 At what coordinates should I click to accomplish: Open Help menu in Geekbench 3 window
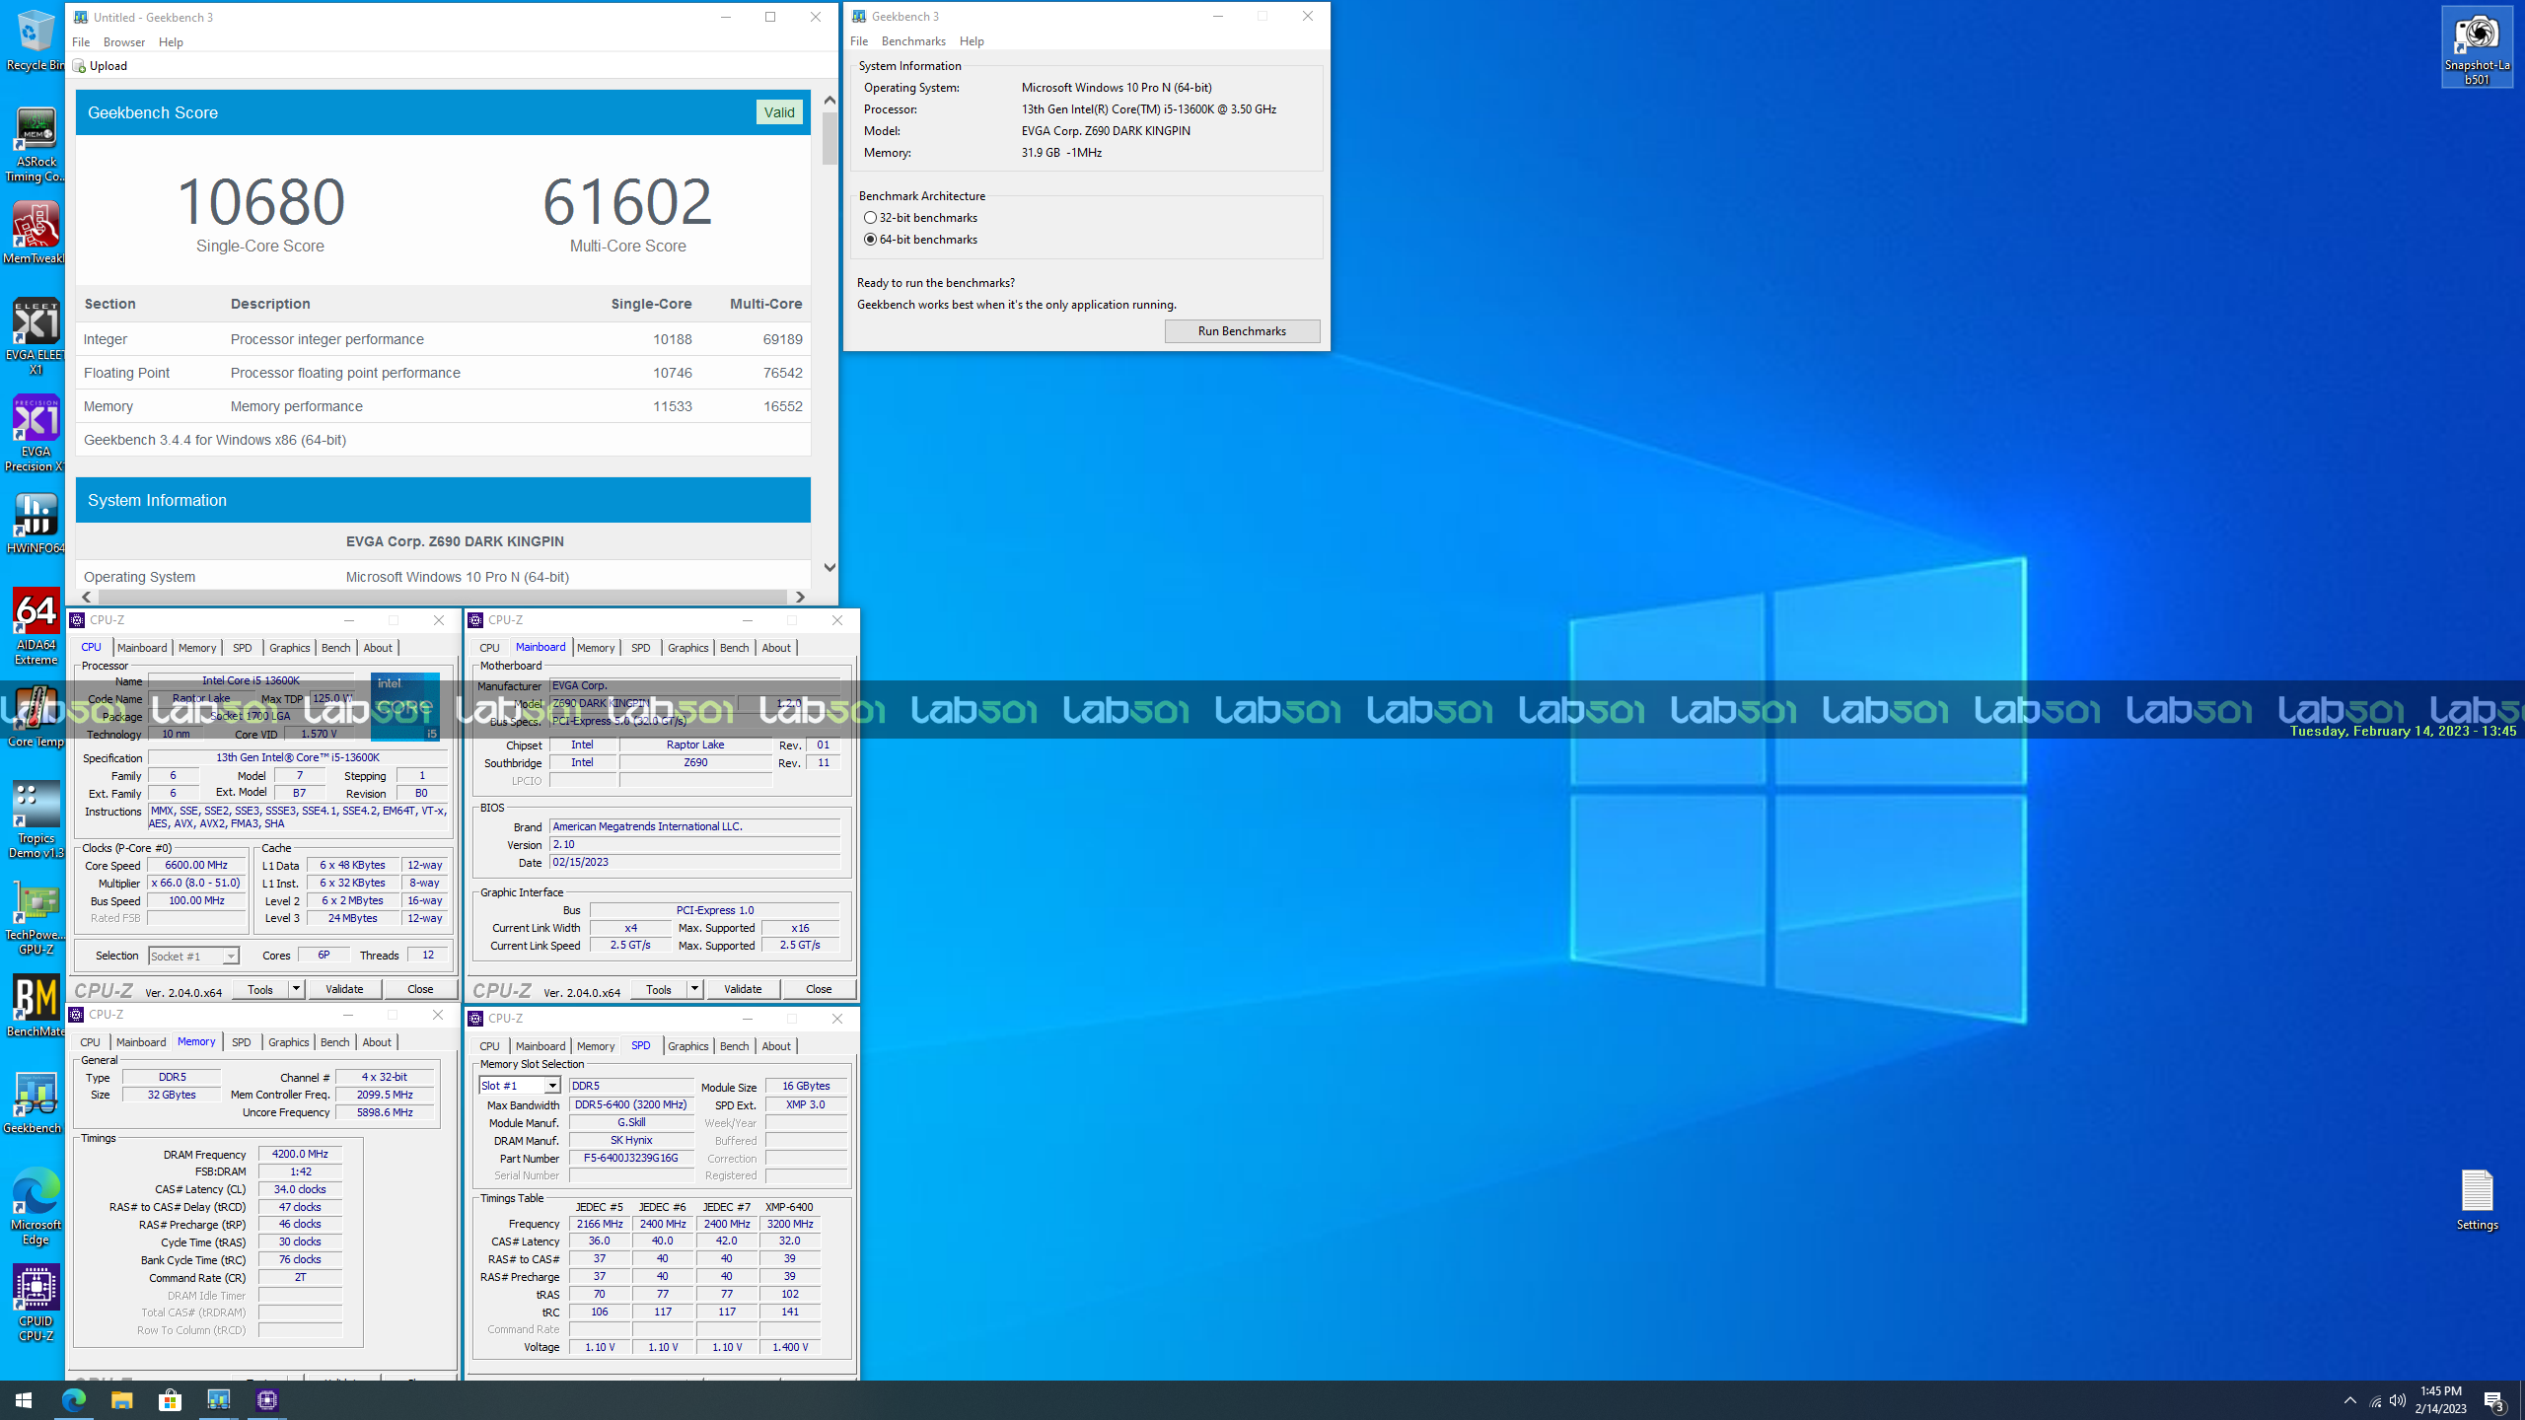(972, 41)
